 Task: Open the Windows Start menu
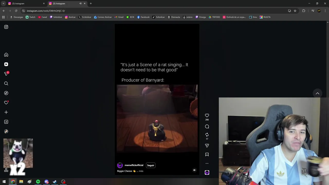[x=4, y=182]
